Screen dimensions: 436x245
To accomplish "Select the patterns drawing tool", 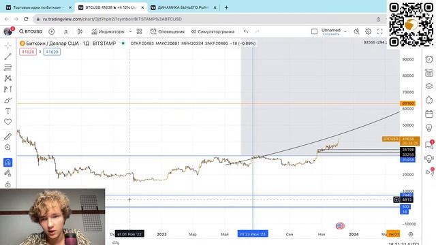I will click(7, 78).
